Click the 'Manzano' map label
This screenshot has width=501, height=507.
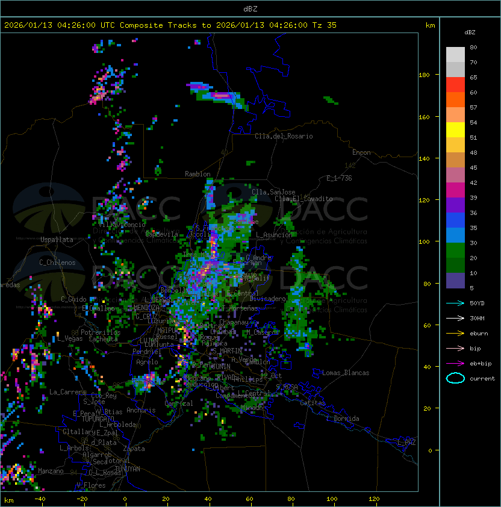[x=51, y=471]
